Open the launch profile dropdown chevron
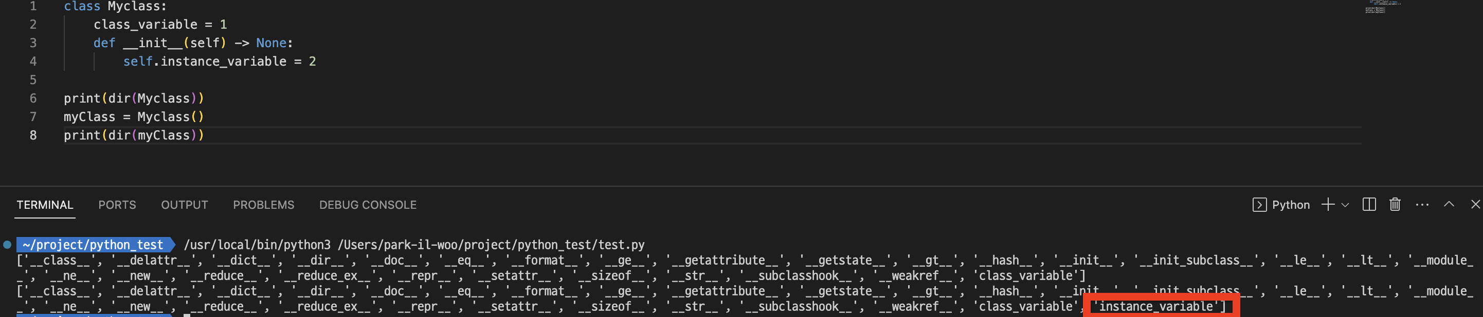1483x317 pixels. 1345,205
